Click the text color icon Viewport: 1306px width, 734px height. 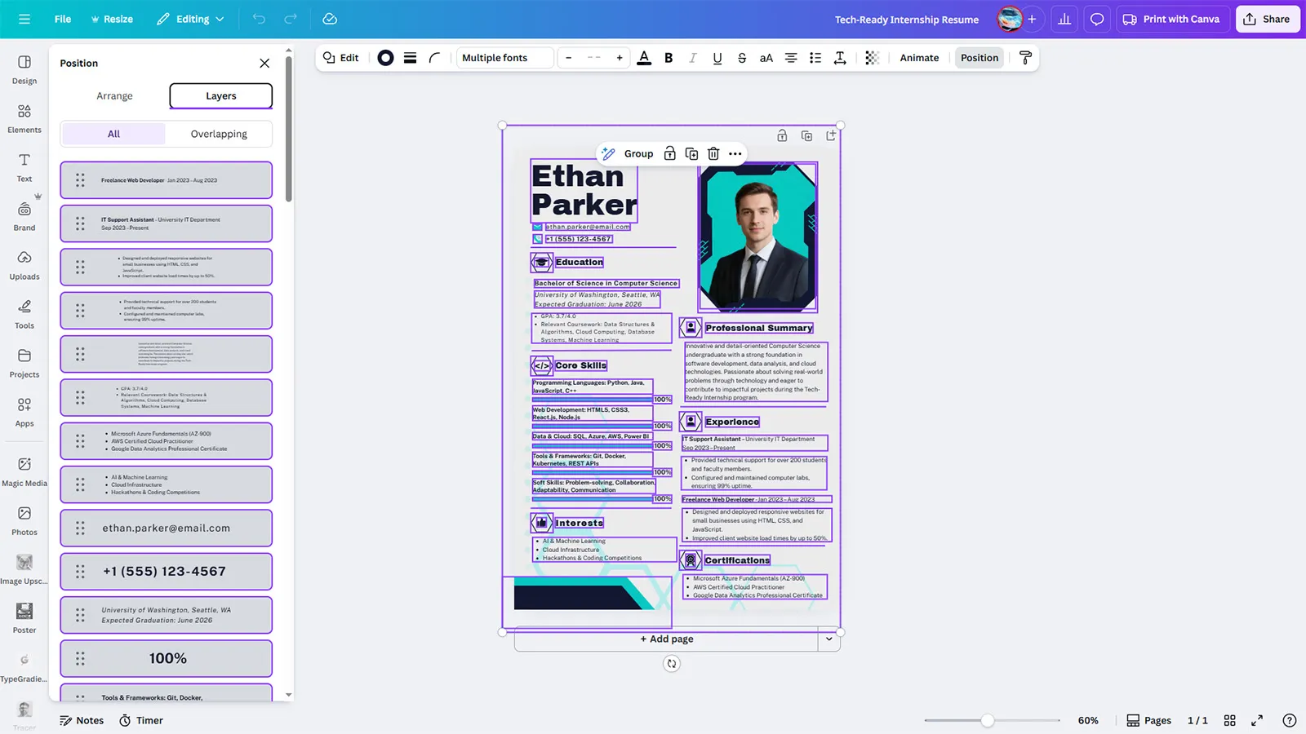pyautogui.click(x=644, y=58)
